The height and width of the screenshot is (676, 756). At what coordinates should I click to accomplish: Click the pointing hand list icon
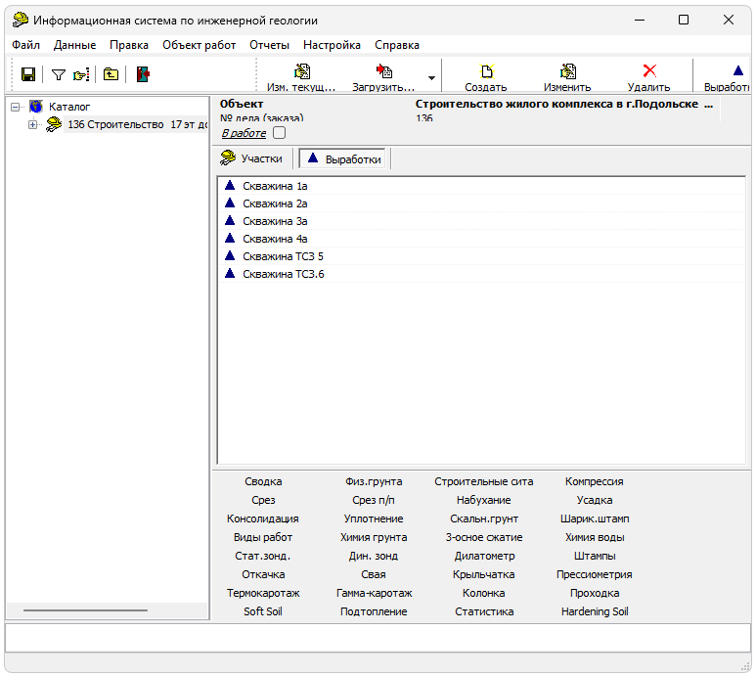81,74
